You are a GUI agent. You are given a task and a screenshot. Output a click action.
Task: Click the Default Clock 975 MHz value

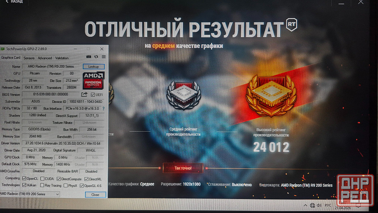(31, 164)
